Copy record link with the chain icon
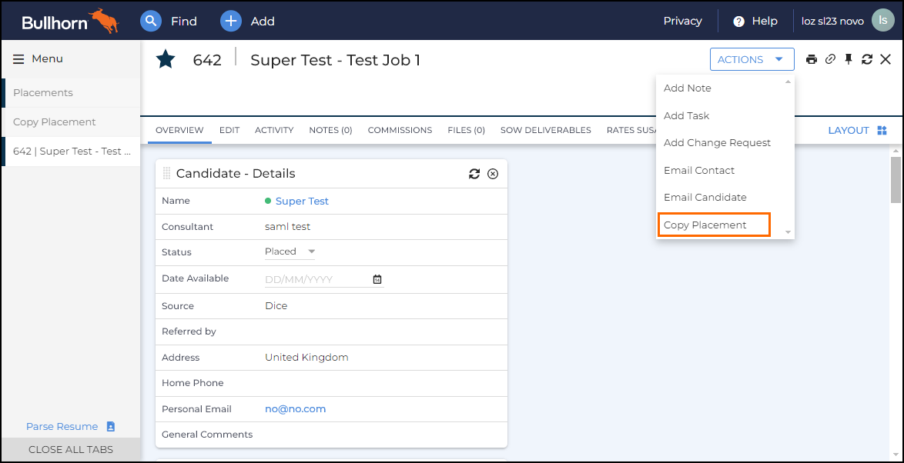904x463 pixels. tap(830, 59)
